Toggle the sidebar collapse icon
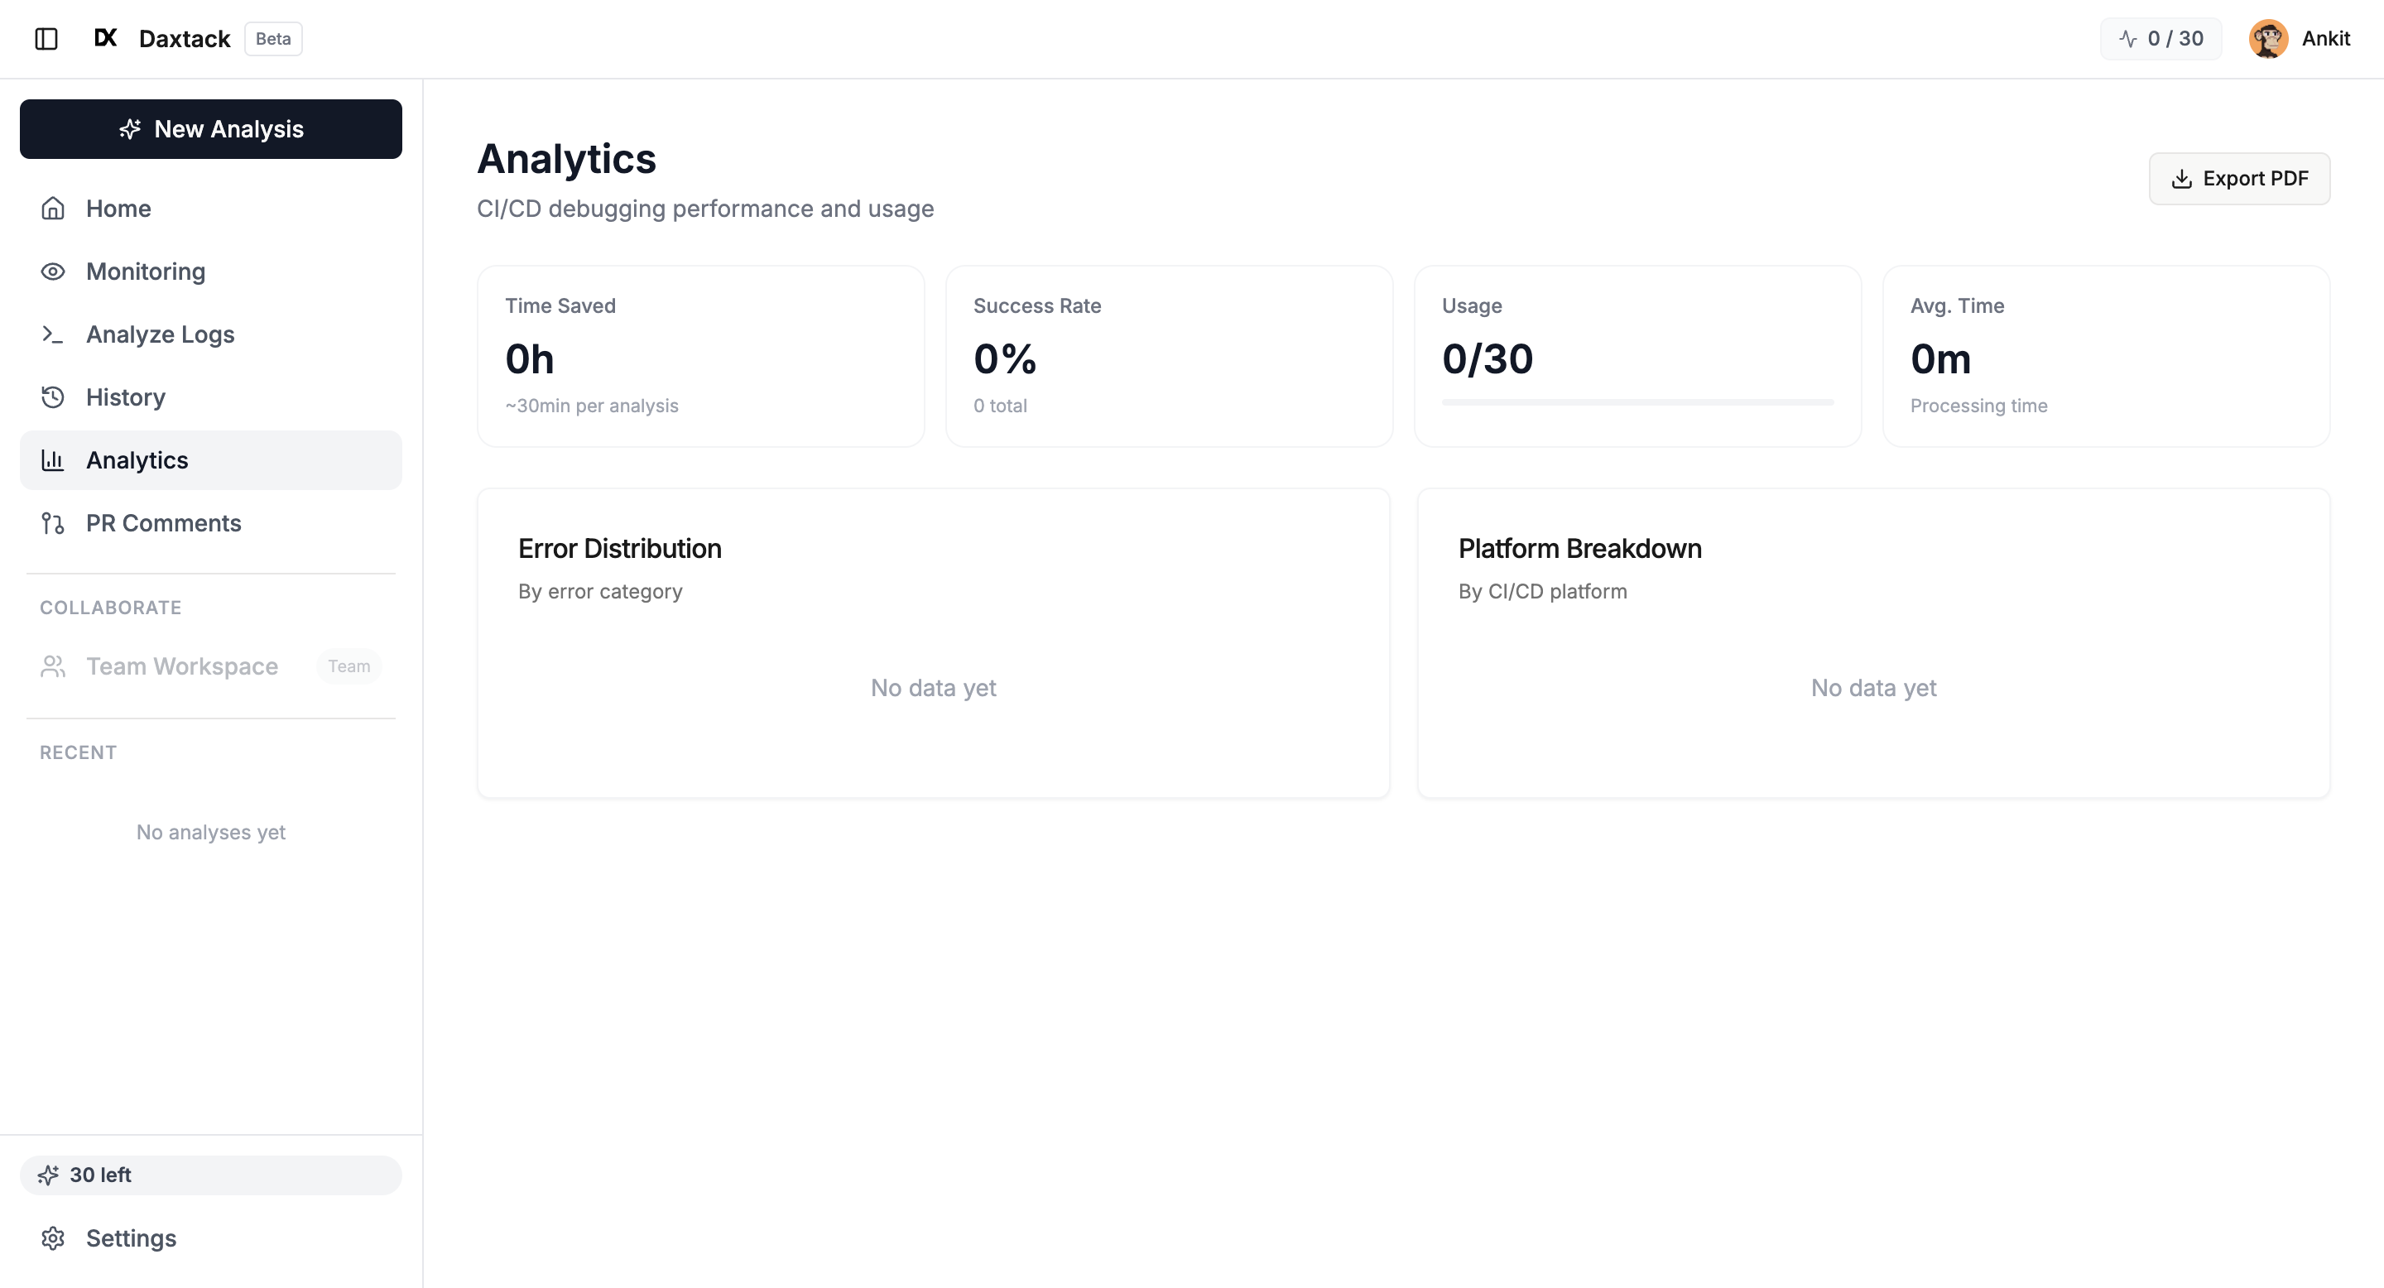The width and height of the screenshot is (2384, 1288). coord(47,39)
